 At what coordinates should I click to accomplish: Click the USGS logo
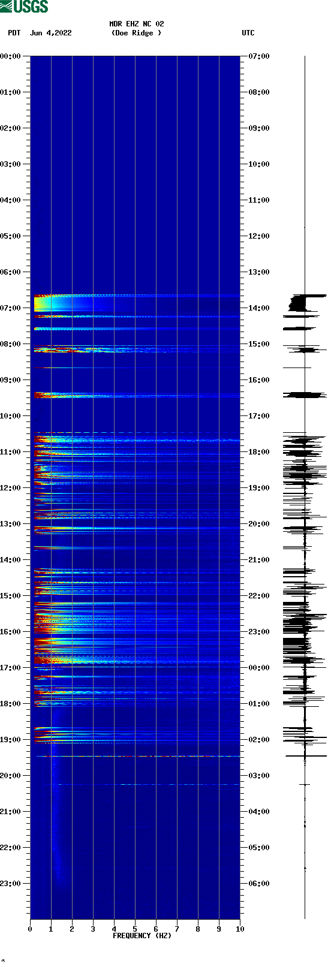[24, 7]
